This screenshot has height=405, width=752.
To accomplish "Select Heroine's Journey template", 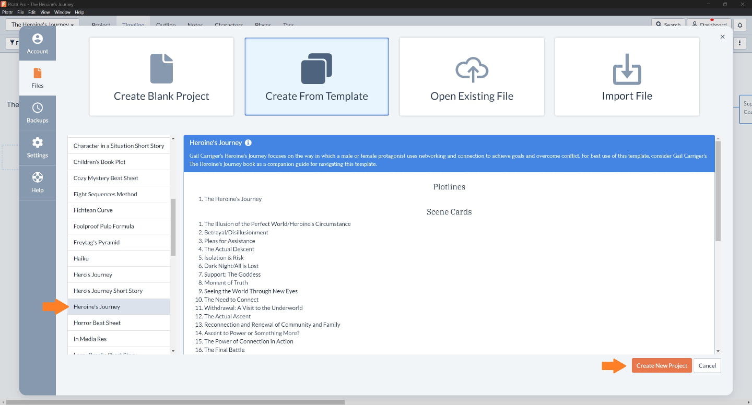I will click(119, 306).
